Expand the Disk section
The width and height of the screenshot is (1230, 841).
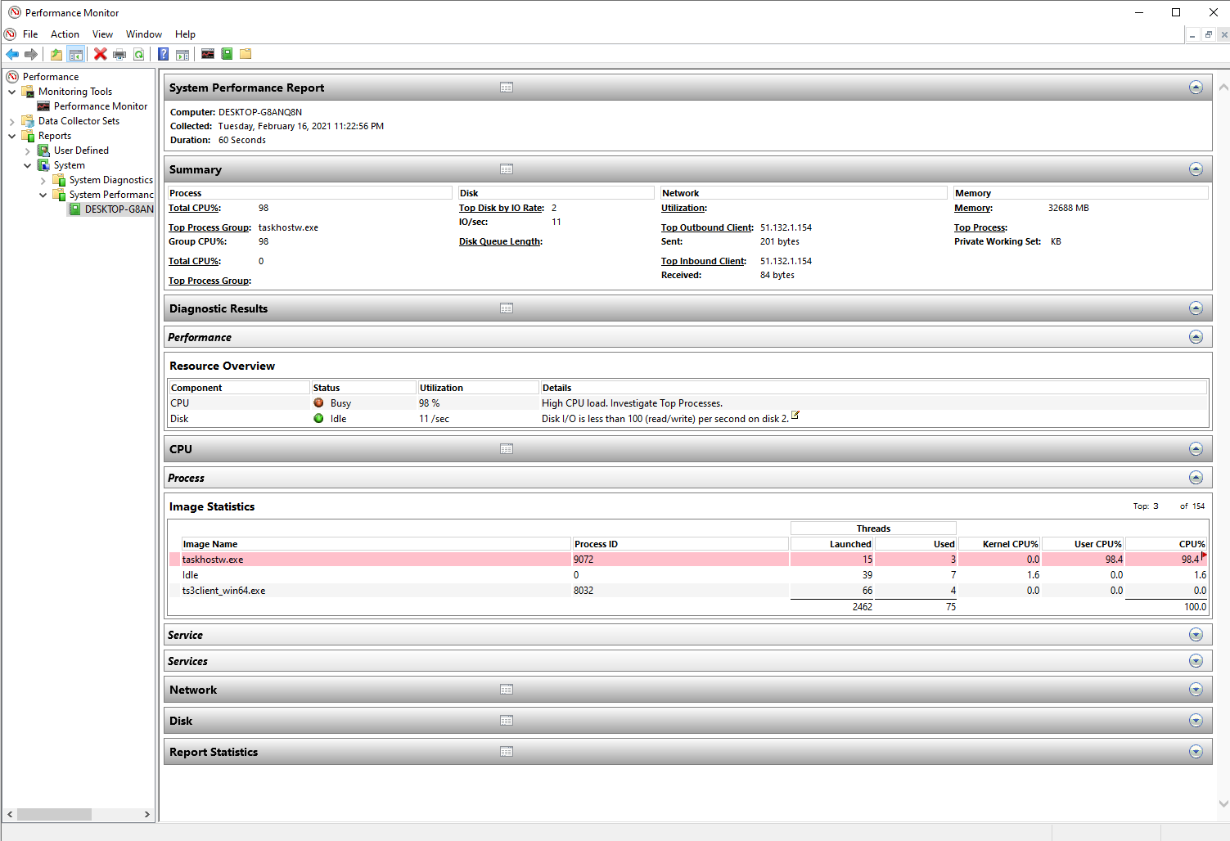pyautogui.click(x=1196, y=721)
